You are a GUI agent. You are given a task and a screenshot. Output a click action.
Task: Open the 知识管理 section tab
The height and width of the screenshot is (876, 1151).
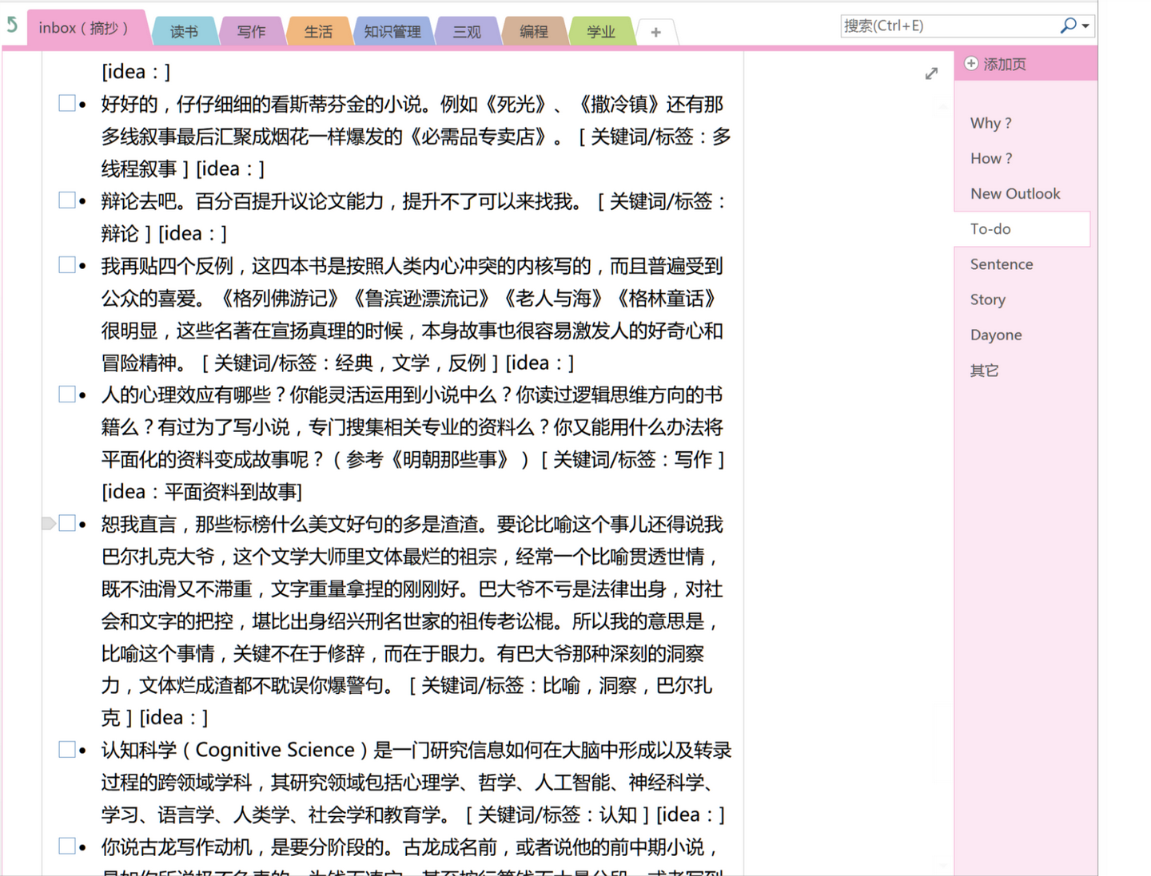pyautogui.click(x=392, y=32)
